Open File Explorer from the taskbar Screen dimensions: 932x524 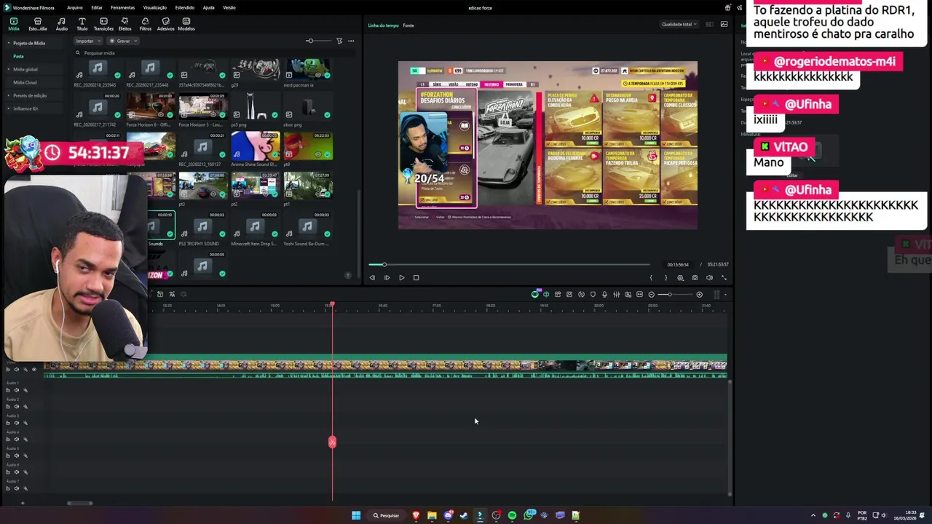432,515
